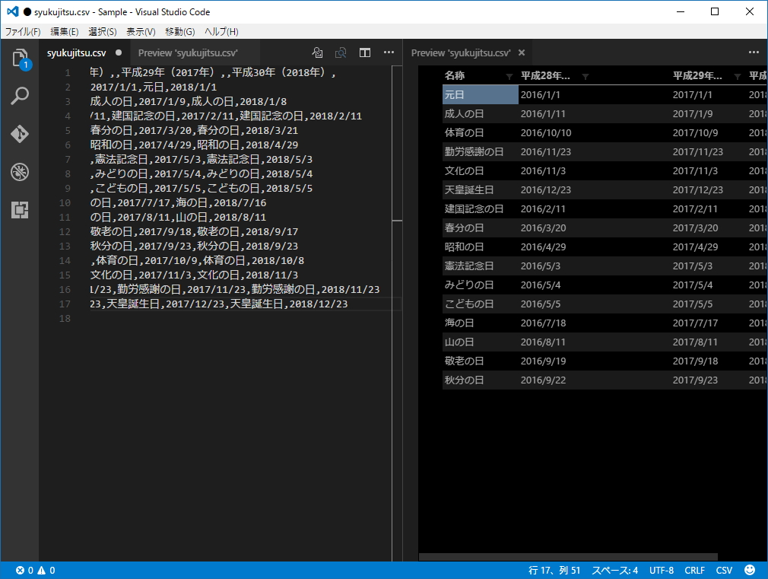
Task: Click 行 17、列 51 cursor position indicator
Action: (554, 570)
